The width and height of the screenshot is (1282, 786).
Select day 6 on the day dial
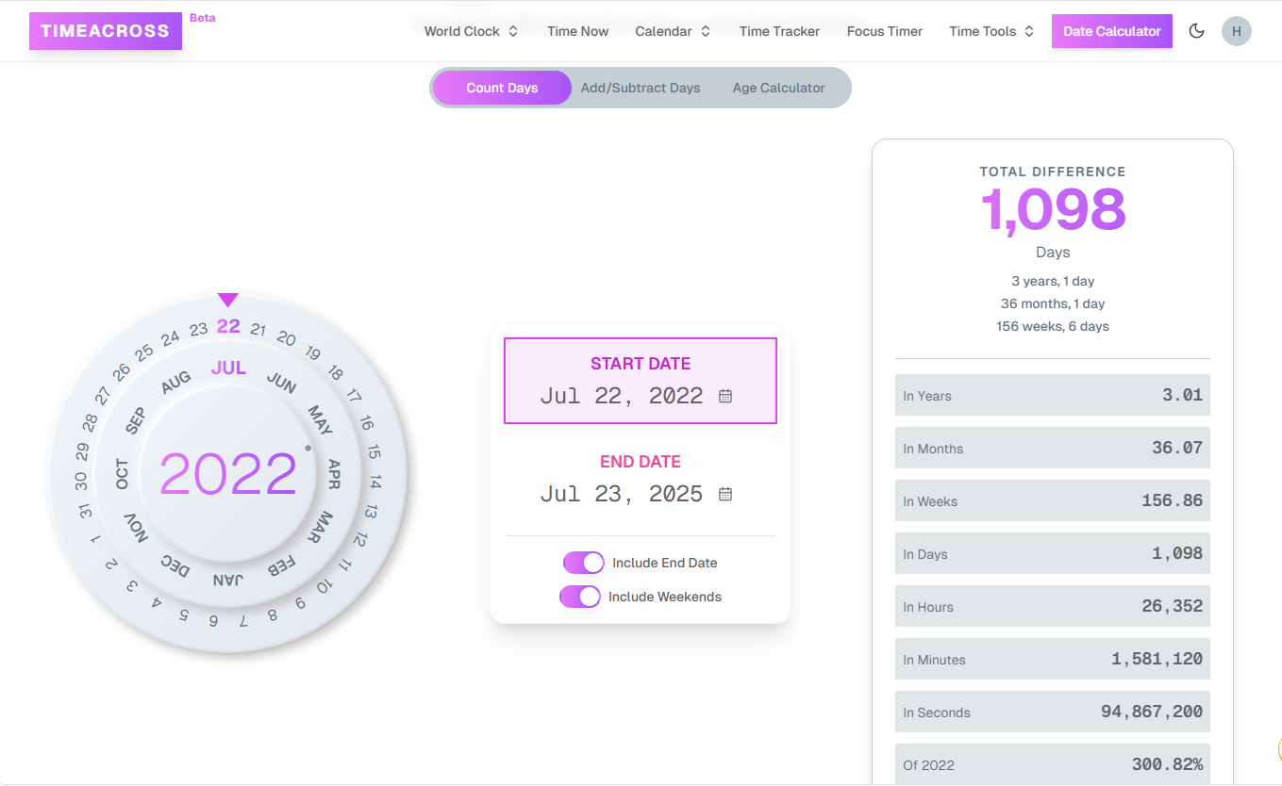click(213, 621)
